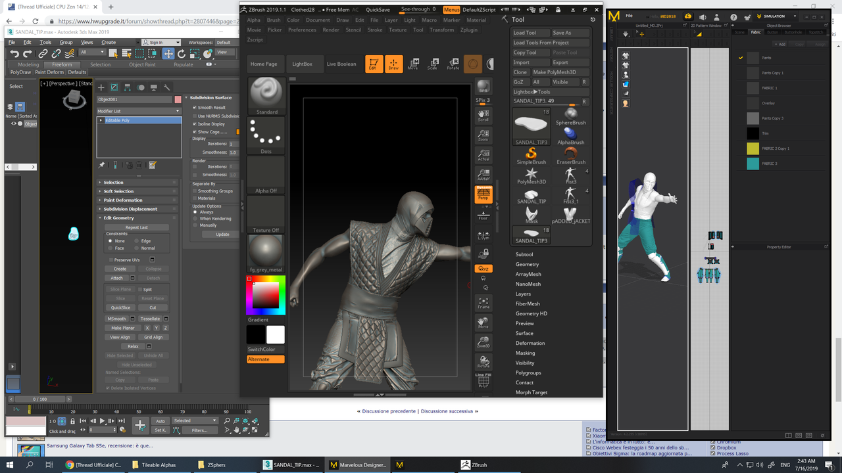The image size is (842, 473).
Task: Toggle Persp dynamic perspective in ZBrush
Action: tap(483, 193)
